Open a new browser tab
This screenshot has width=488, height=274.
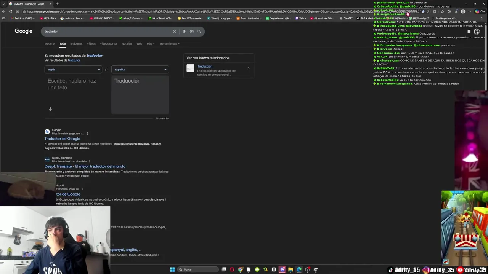pos(57,4)
